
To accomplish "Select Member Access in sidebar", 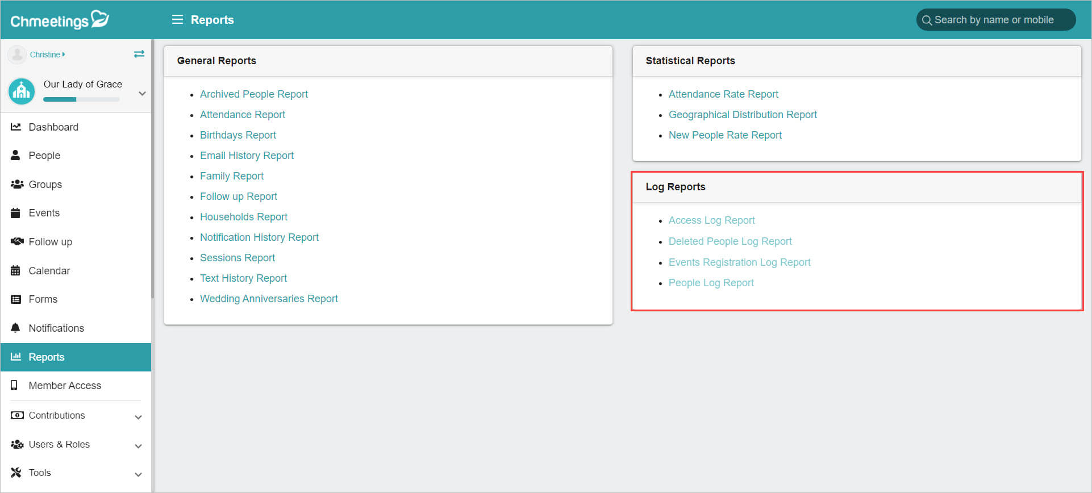I will (x=76, y=385).
